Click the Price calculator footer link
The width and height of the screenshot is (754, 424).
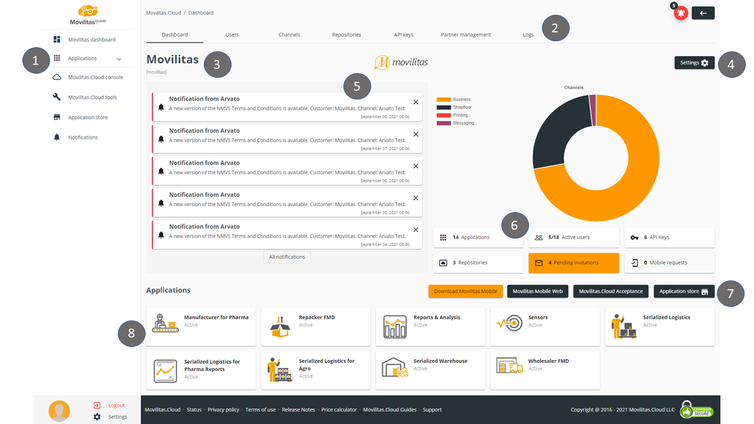[339, 410]
